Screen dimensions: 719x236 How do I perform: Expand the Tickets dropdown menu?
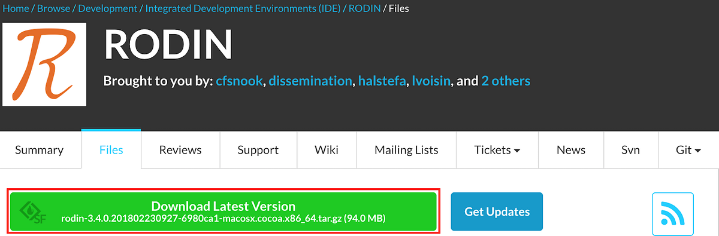[x=497, y=150]
